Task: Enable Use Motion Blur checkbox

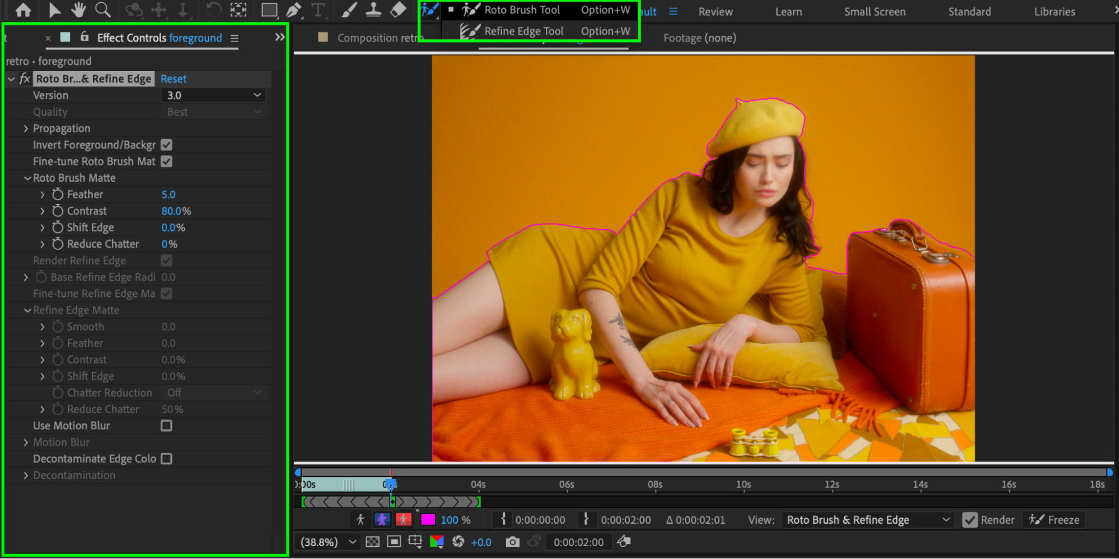Action: (166, 426)
